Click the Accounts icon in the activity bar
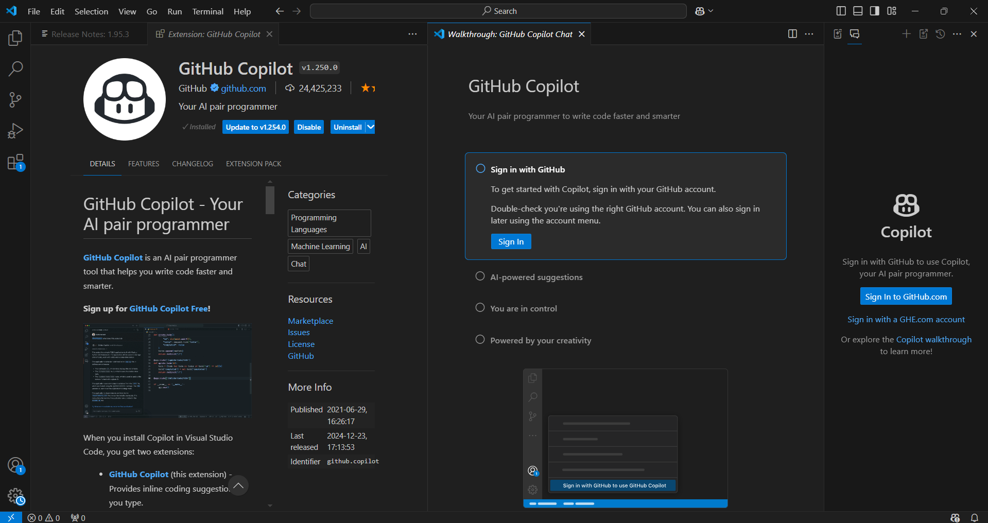The height and width of the screenshot is (523, 988). 15,464
